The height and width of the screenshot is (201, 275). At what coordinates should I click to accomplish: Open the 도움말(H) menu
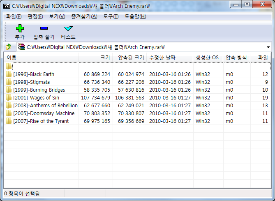[x=135, y=17]
